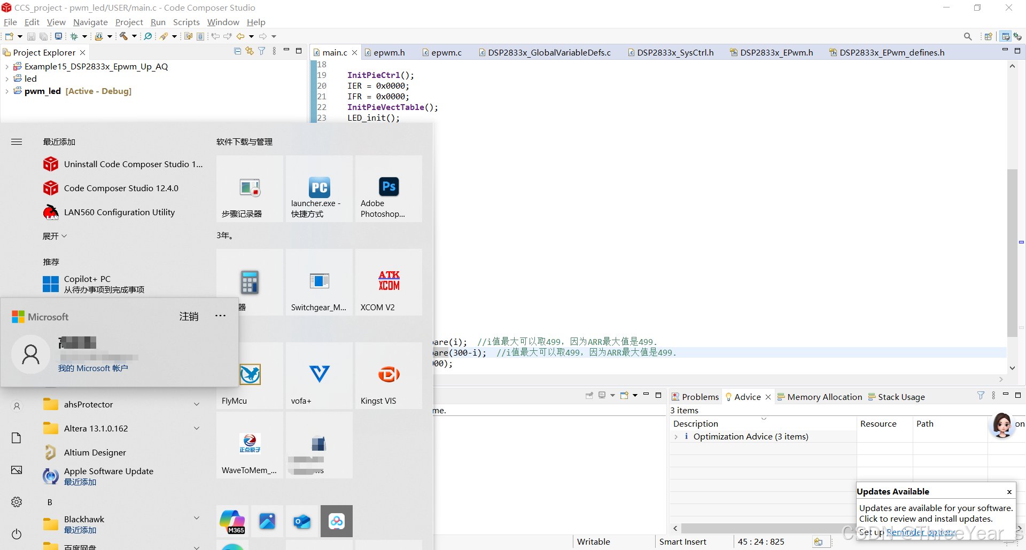The height and width of the screenshot is (550, 1026).
Task: Click the Open Perspective icon
Action: point(989,36)
